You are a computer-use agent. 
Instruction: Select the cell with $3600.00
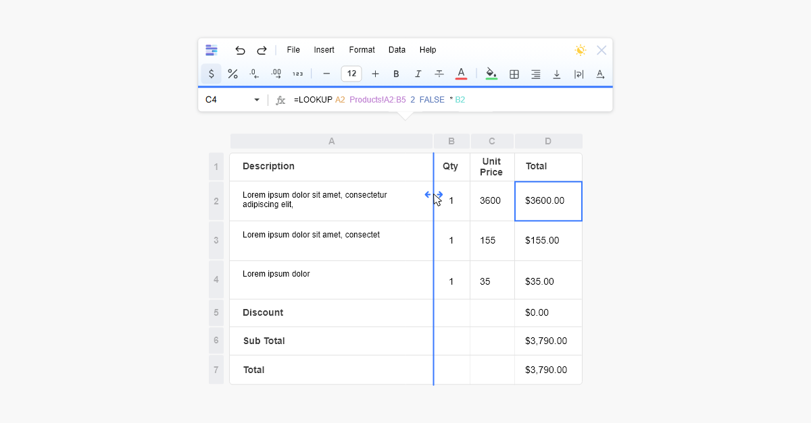(548, 201)
